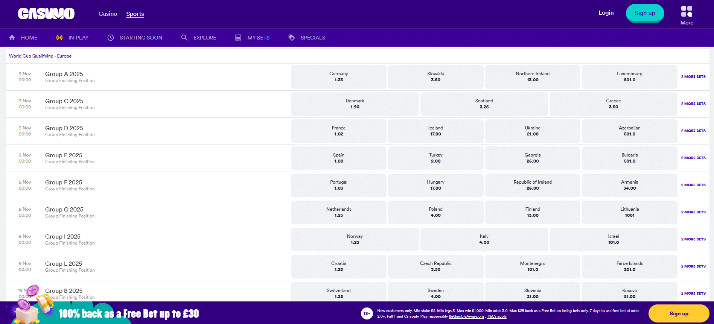
Task: Click the Specials tag icon
Action: (x=292, y=38)
